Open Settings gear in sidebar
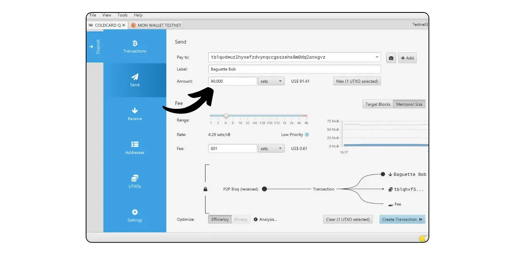The image size is (515, 255). [135, 212]
